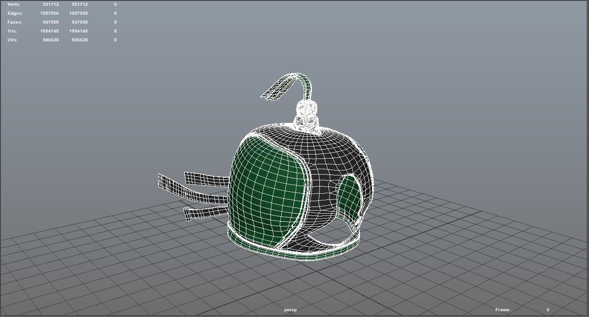Click the Tris: label in the HUD
Viewport: 589px width, 317px height.
pyautogui.click(x=12, y=31)
